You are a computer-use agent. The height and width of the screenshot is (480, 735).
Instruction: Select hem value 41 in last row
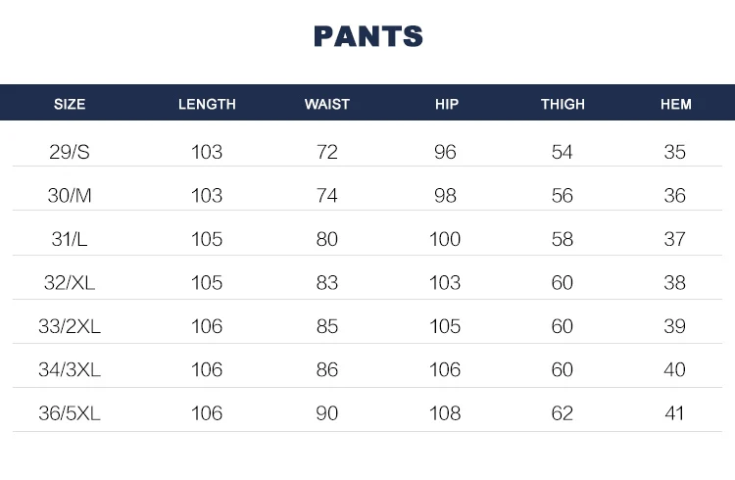(x=674, y=413)
